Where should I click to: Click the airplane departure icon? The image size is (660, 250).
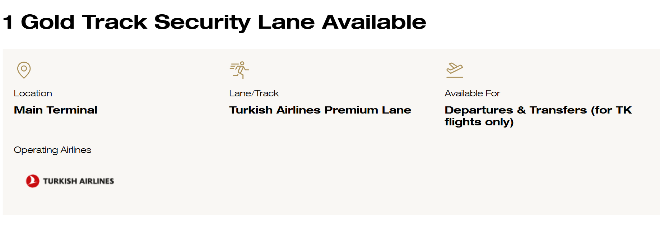[454, 70]
